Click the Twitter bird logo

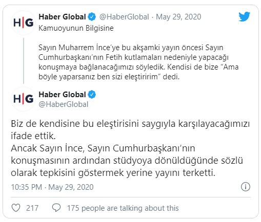coord(244,16)
